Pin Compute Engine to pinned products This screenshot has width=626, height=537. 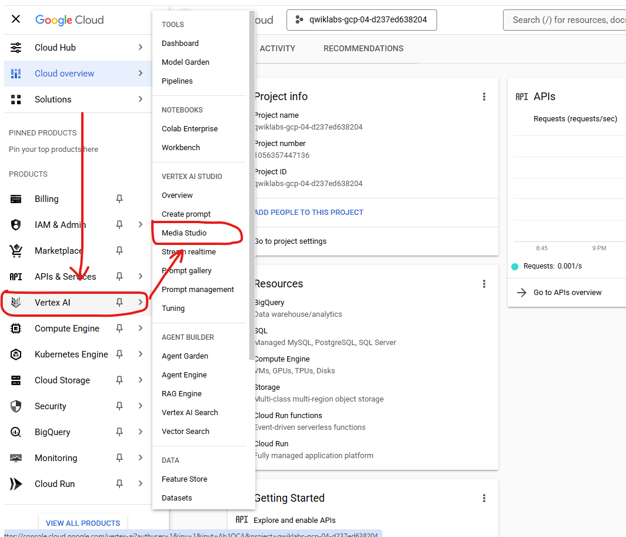point(119,329)
